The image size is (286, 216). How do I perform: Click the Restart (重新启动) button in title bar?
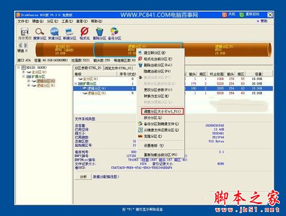[249, 14]
